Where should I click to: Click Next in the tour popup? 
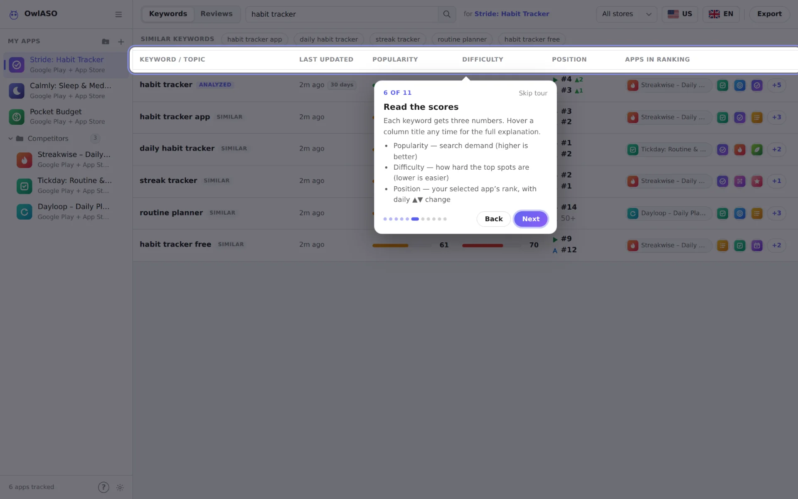click(531, 219)
